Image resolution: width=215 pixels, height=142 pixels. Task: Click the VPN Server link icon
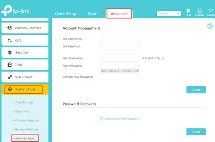[x=10, y=77]
